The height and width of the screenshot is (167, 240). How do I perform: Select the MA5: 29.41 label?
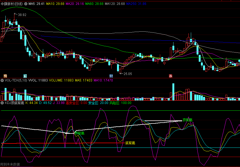[x=36, y=4]
